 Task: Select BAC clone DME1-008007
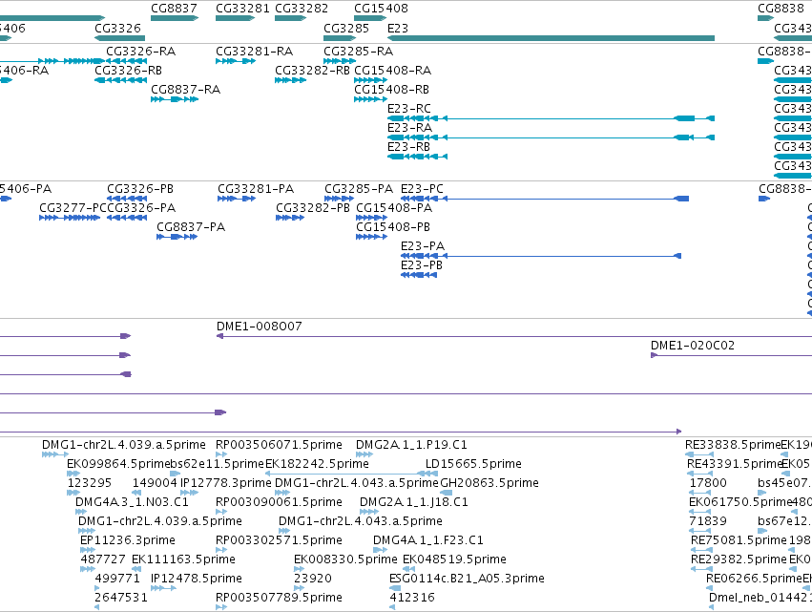[x=514, y=336]
